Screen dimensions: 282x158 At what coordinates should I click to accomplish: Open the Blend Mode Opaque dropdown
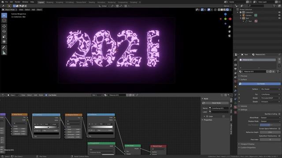click(x=270, y=118)
